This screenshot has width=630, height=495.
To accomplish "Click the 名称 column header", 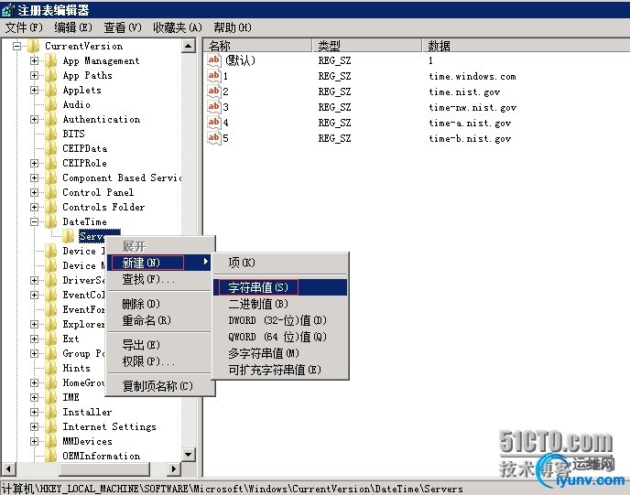I will pyautogui.click(x=257, y=46).
